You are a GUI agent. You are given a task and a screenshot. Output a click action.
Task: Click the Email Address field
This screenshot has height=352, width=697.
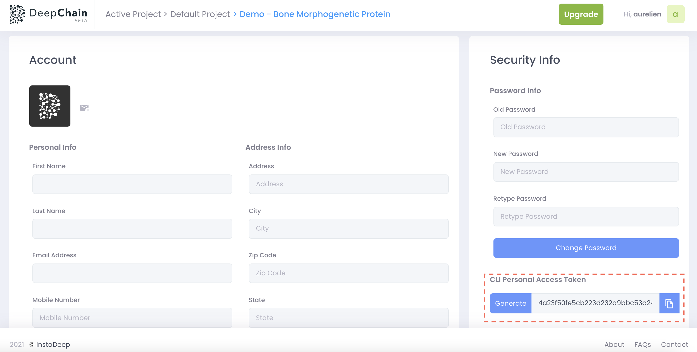coord(132,273)
